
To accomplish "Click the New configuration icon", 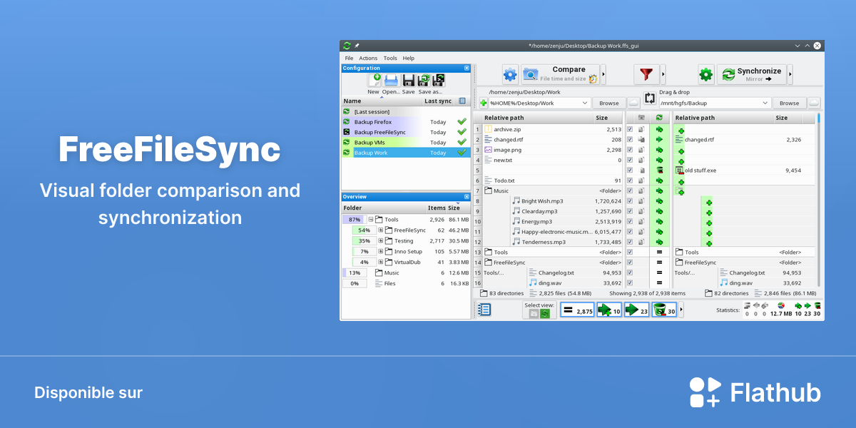I will click(x=374, y=81).
